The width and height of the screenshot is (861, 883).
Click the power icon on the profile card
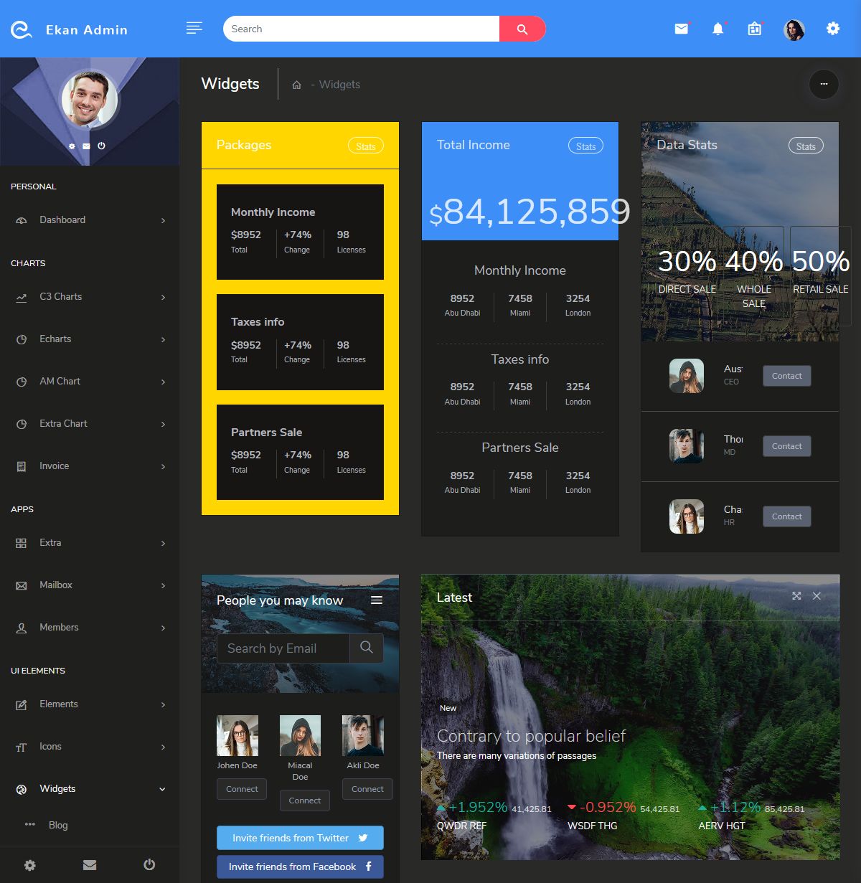tap(102, 145)
